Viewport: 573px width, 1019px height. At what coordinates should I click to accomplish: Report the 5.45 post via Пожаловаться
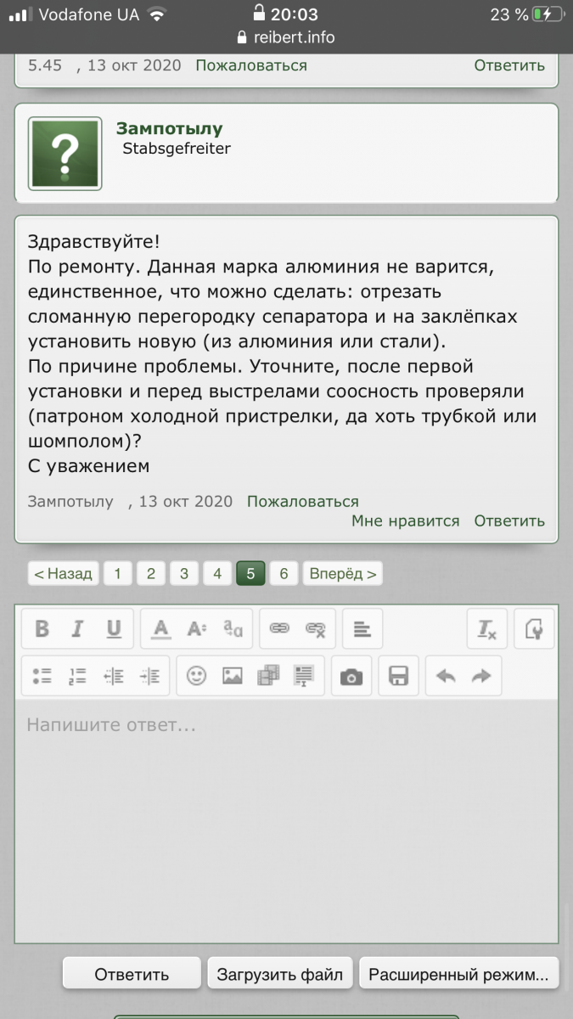point(251,65)
